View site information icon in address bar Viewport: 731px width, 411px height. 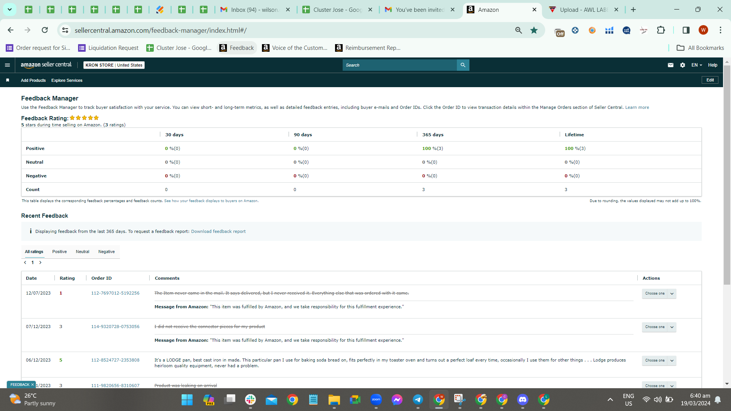(65, 30)
